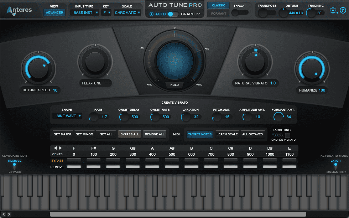Click the scroll-left arrow at bottom left

[x=4, y=214]
